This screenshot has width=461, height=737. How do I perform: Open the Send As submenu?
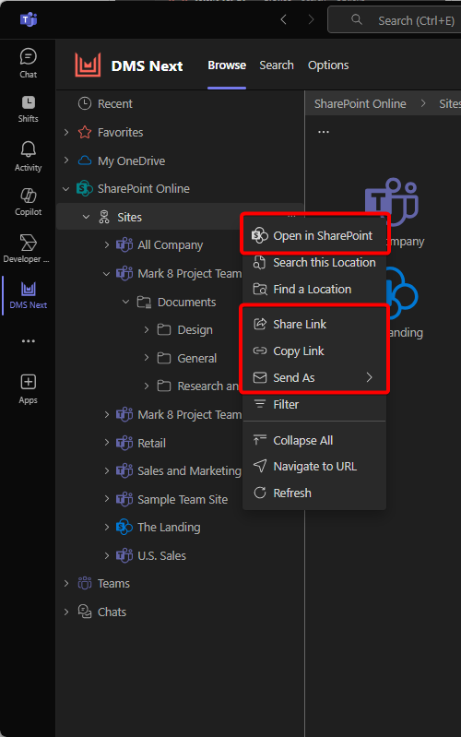(x=314, y=377)
